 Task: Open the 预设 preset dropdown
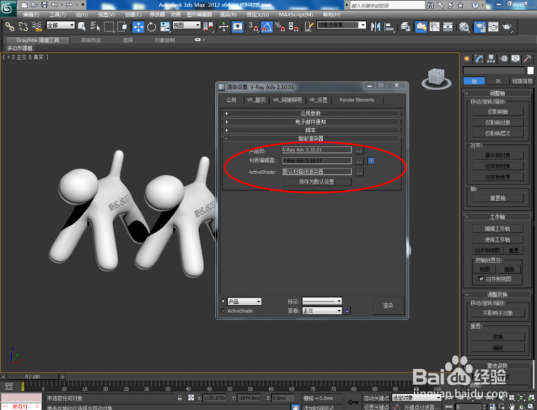pyautogui.click(x=322, y=301)
